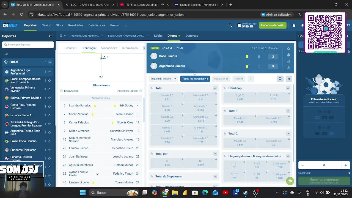
Task: Open Argentina Liga Profesional breadcrumb dropdown
Action: [102, 36]
